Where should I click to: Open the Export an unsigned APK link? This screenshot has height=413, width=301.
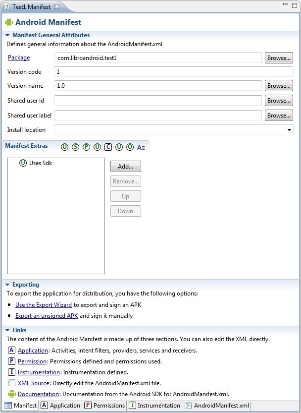coord(47,315)
